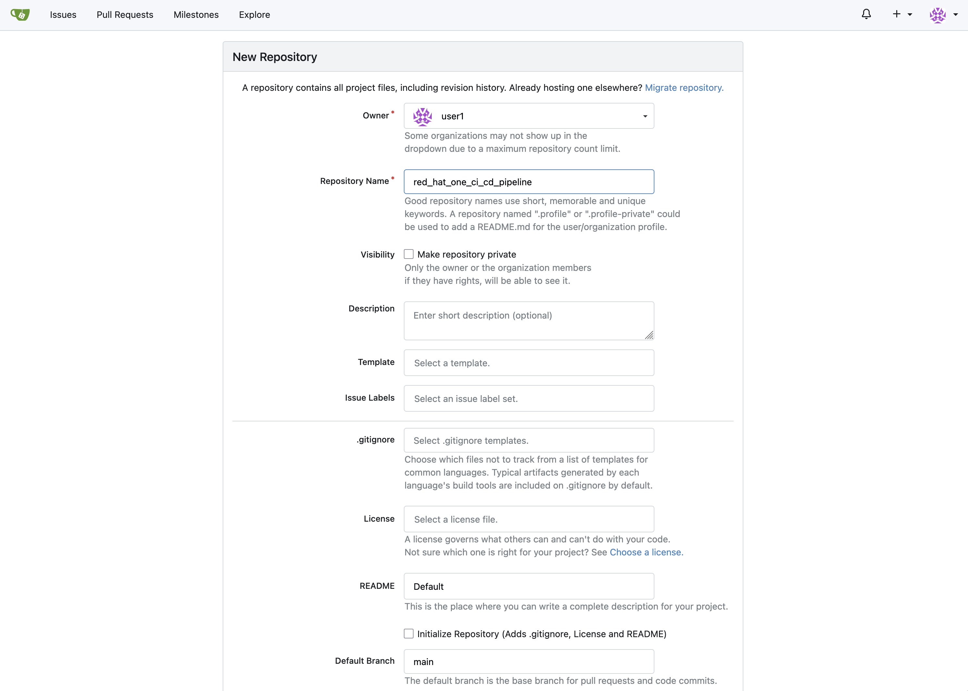
Task: Open notifications via the bell icon
Action: coord(866,15)
